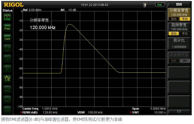Switch video bandwidth (视频带宽) to 手动
This screenshot has width=194, height=124.
183,34
